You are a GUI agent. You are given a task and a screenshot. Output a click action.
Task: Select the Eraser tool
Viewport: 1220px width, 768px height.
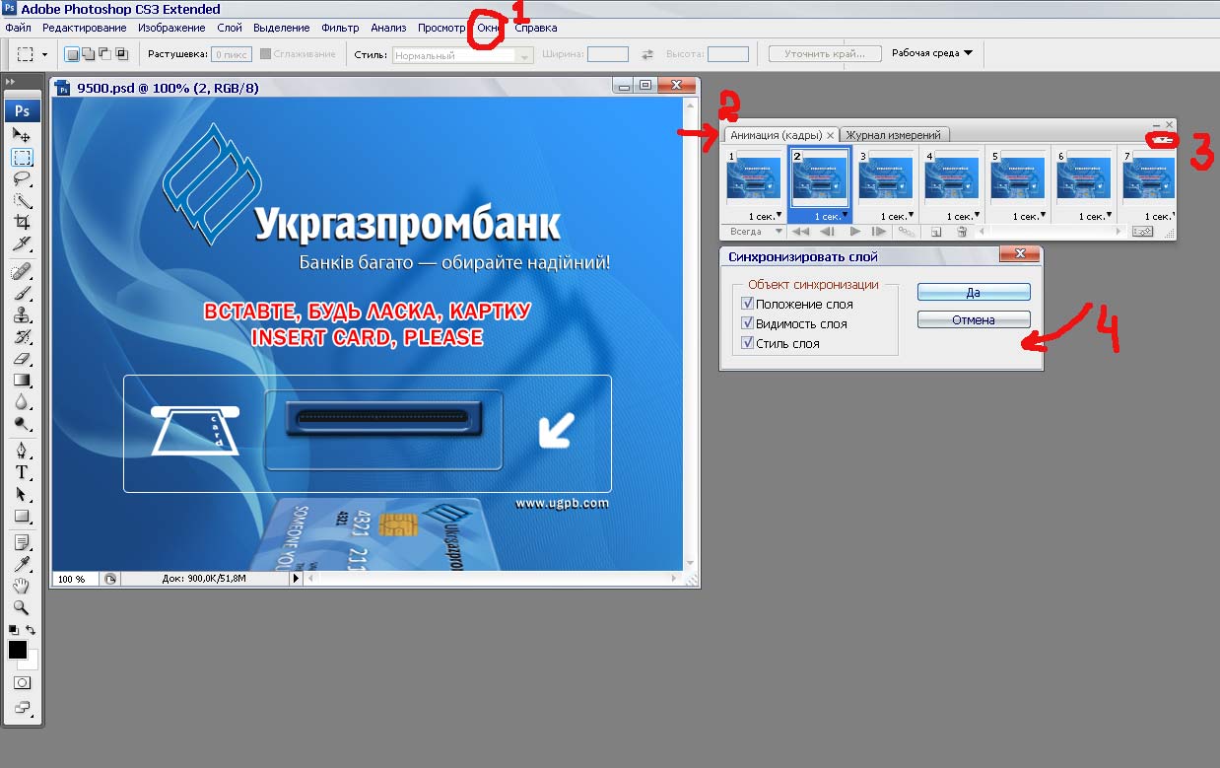[x=22, y=359]
